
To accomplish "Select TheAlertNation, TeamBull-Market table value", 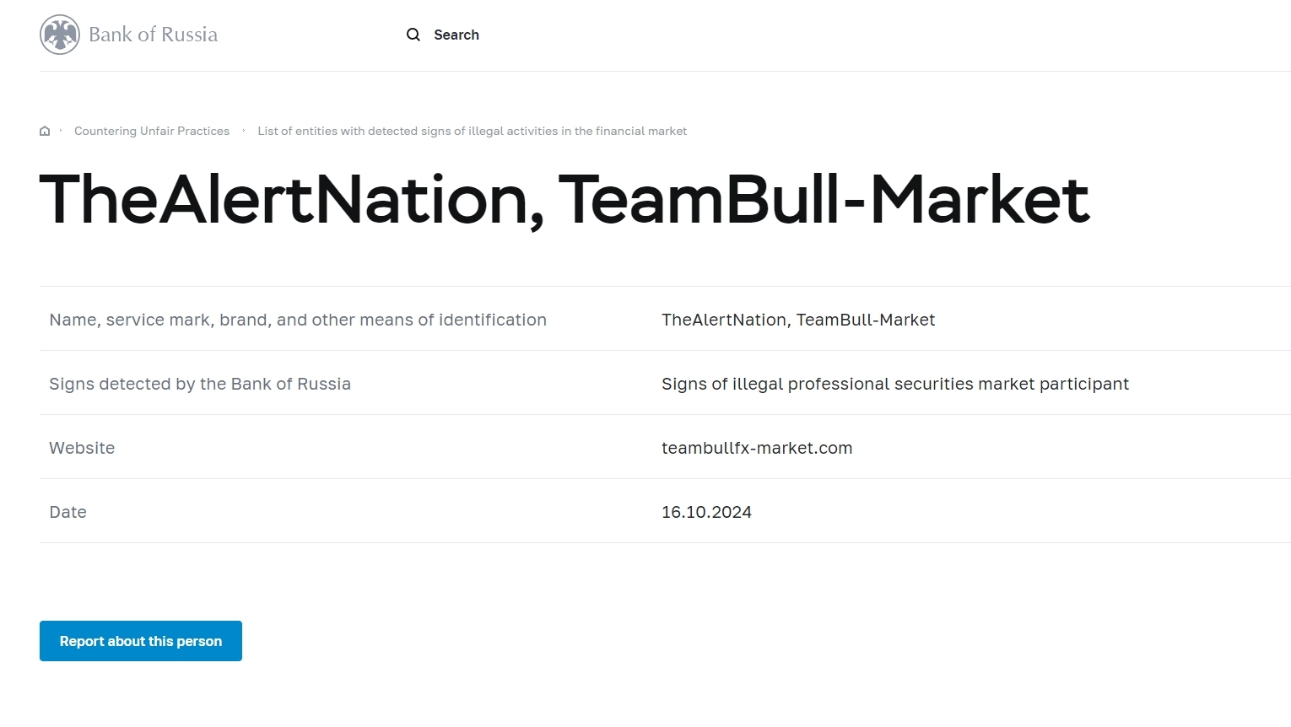I will point(798,320).
